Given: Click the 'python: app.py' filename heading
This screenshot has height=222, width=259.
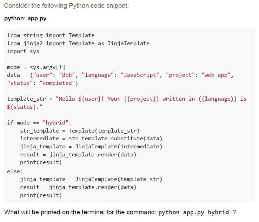Looking at the screenshot, I should click(25, 19).
